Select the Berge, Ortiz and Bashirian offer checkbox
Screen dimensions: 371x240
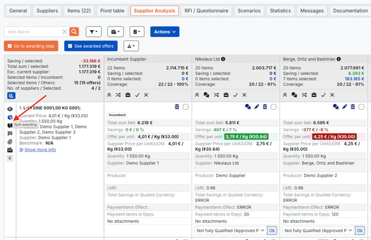(x=362, y=107)
